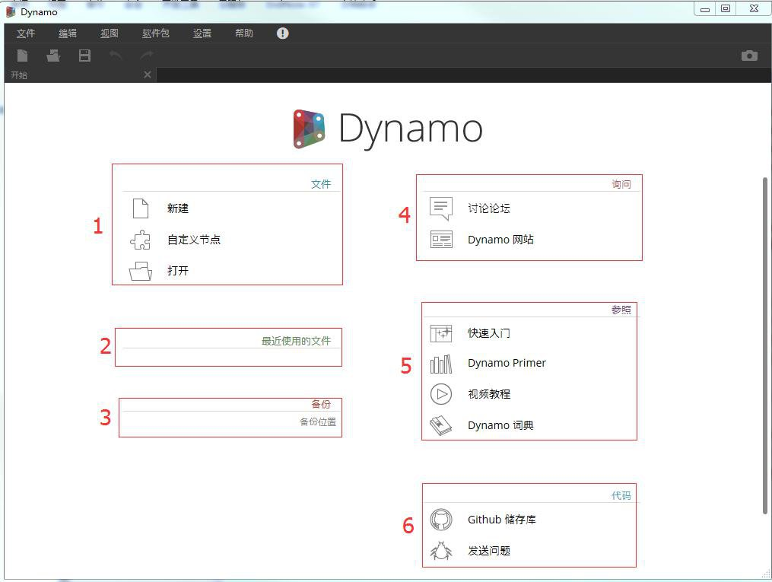Open the 设置 menu
The height and width of the screenshot is (582, 772).
[x=202, y=33]
